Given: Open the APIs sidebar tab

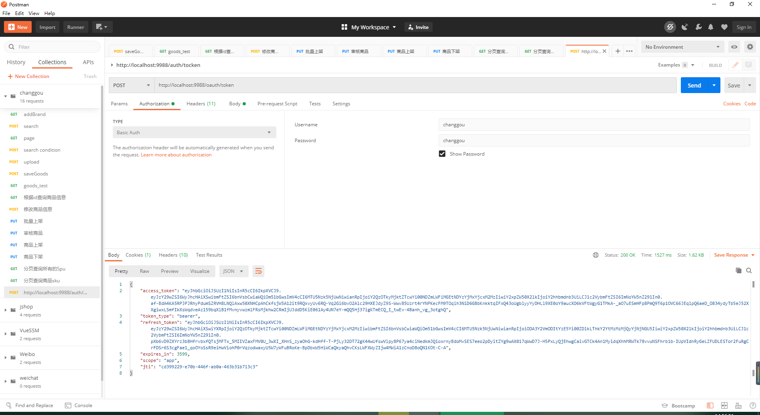Looking at the screenshot, I should 88,62.
